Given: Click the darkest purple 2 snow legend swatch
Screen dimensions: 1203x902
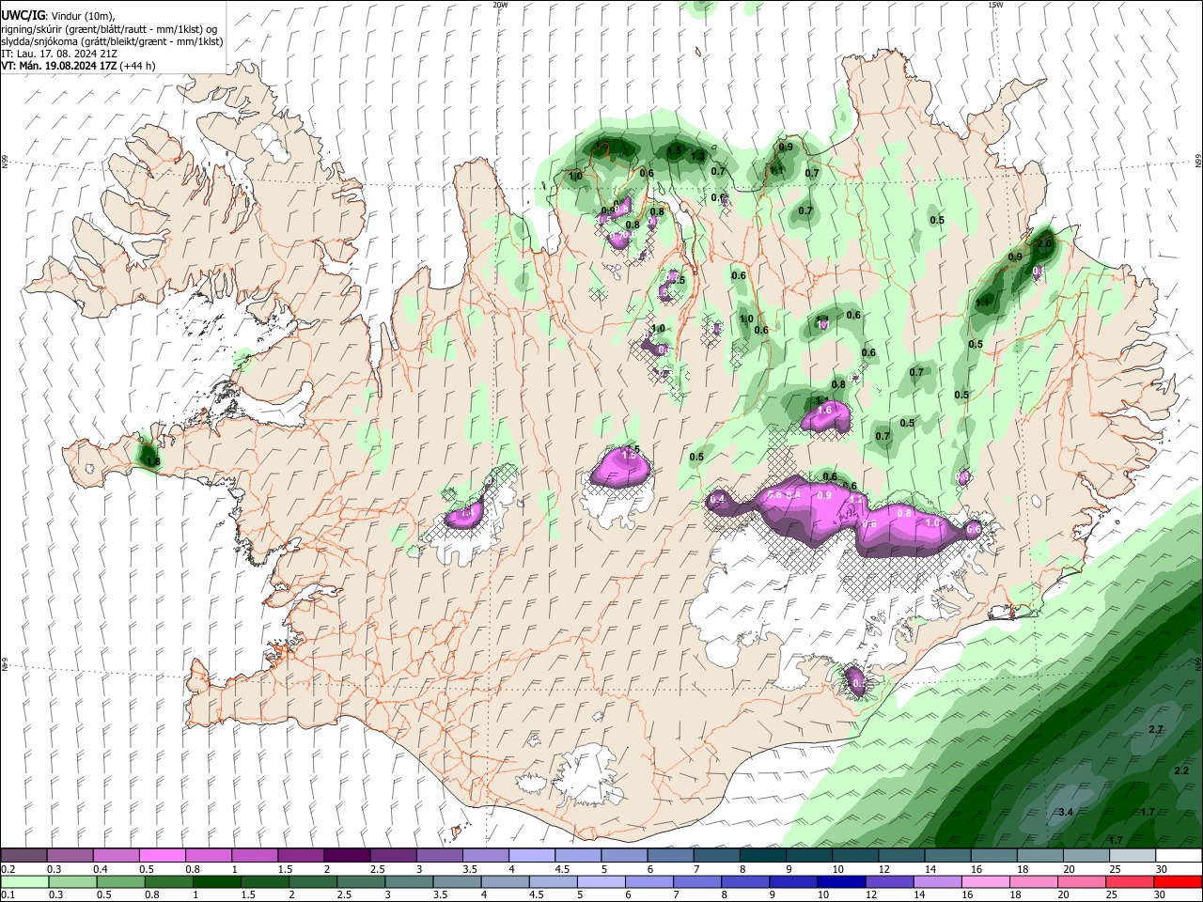Looking at the screenshot, I should tap(347, 856).
